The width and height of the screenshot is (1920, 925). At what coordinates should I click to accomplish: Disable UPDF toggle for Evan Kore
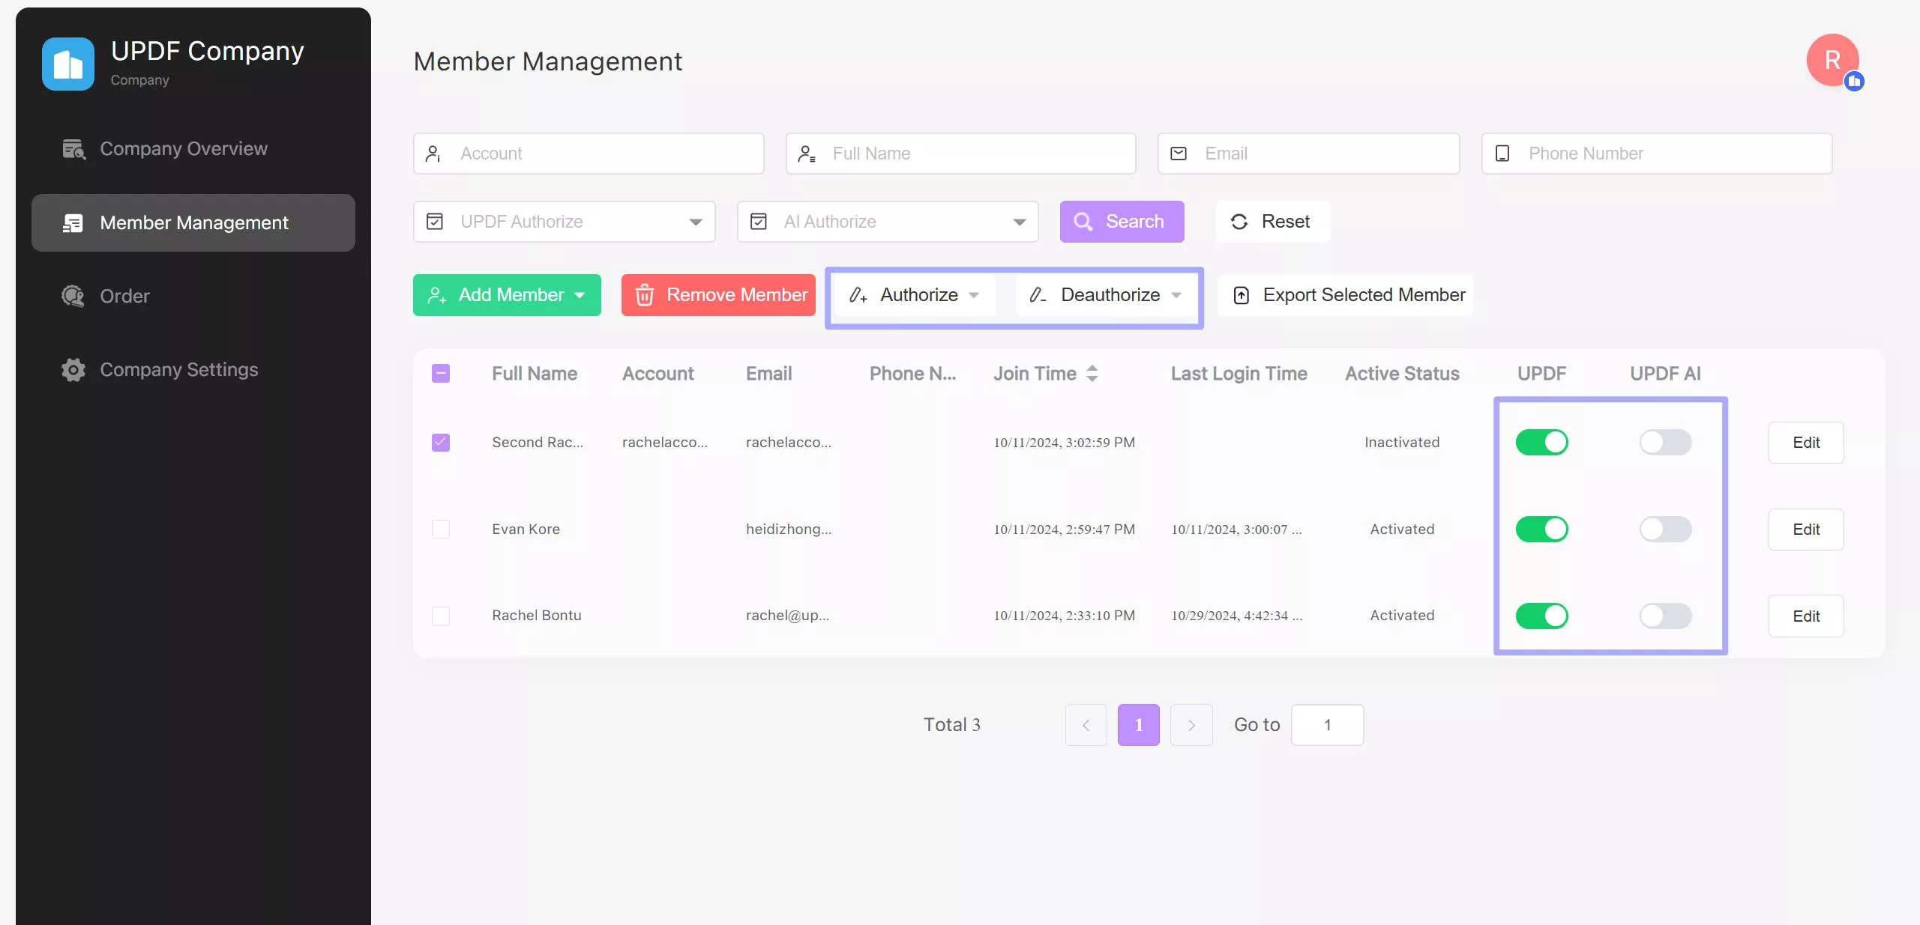(x=1541, y=530)
